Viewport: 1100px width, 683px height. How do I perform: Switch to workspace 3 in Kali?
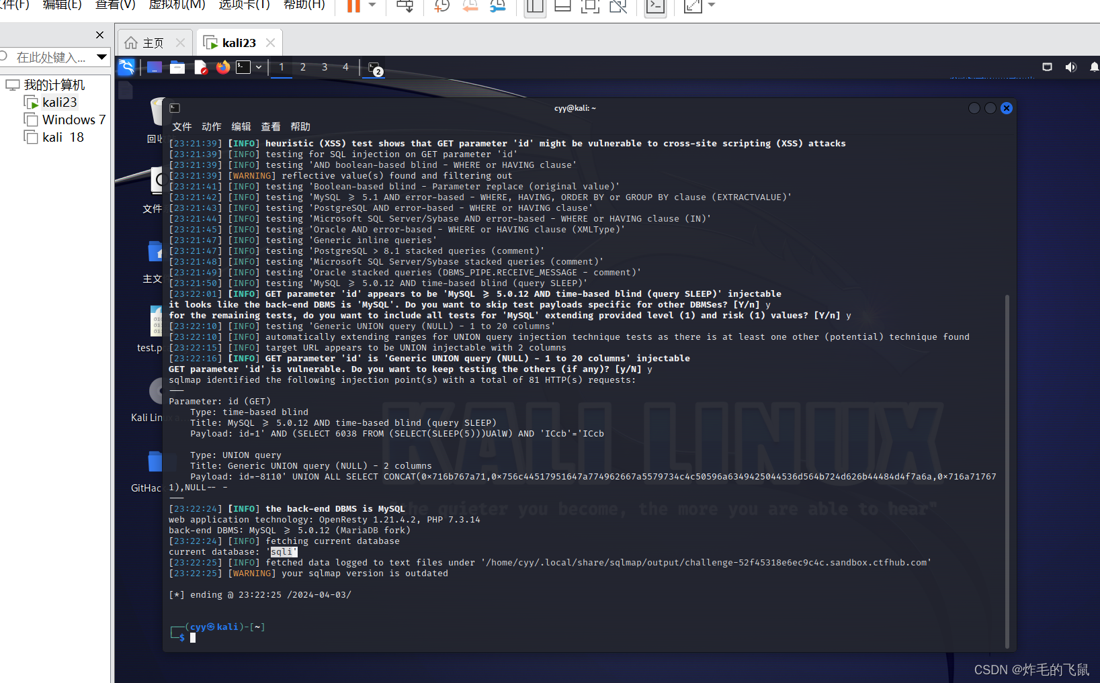325,67
